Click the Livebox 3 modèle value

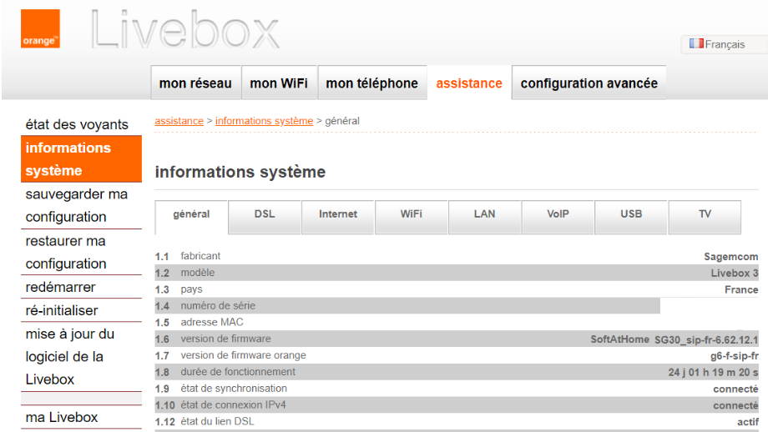click(735, 273)
